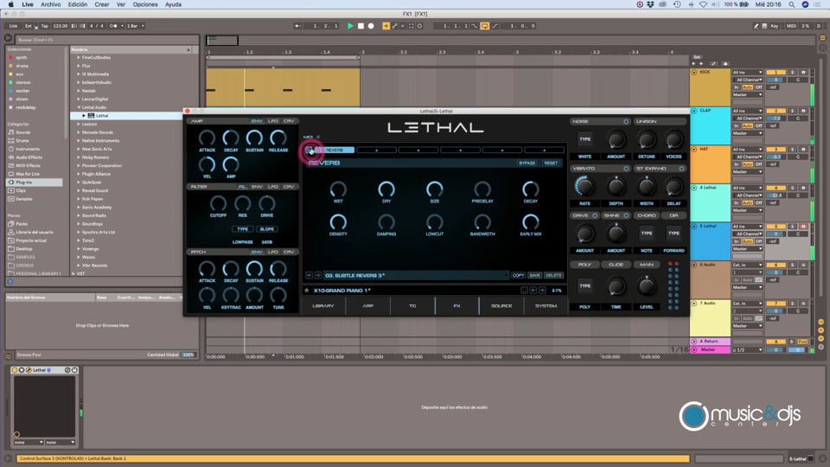Viewport: 830px width, 467px height.
Task: Click the filter TYPE button
Action: coord(242,229)
